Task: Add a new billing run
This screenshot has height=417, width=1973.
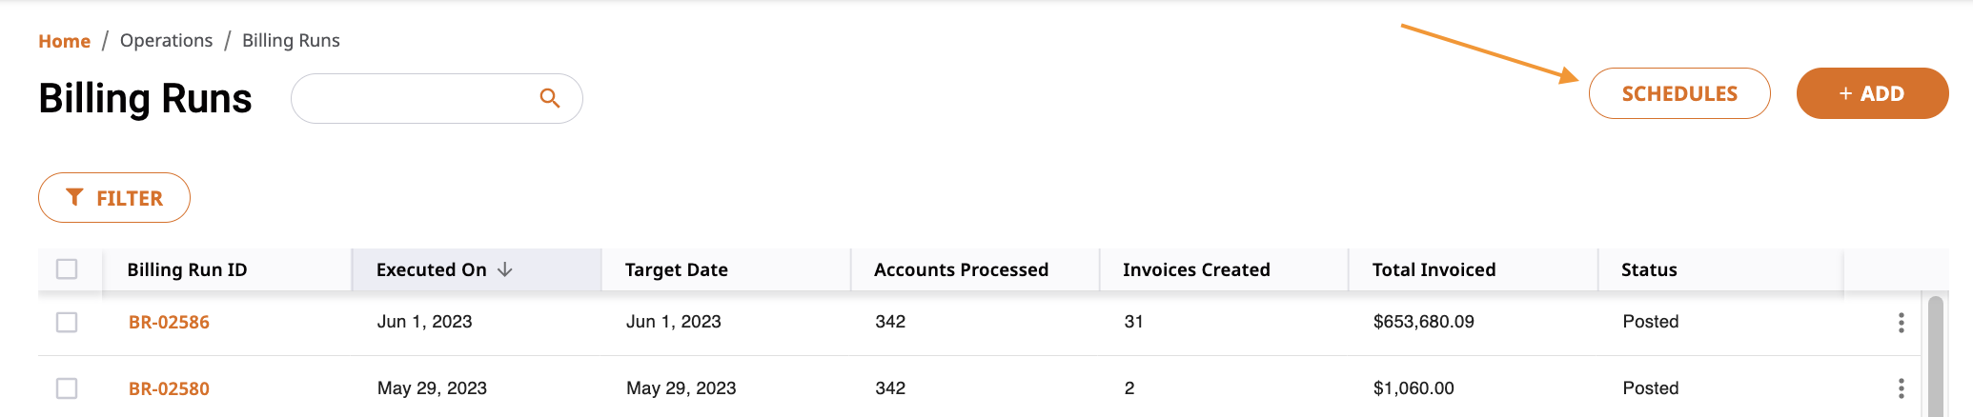Action: [x=1872, y=93]
